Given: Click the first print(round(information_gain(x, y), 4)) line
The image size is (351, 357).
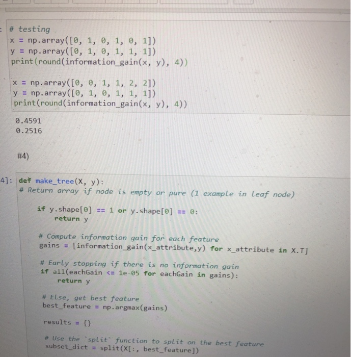Looking at the screenshot, I should coord(99,62).
